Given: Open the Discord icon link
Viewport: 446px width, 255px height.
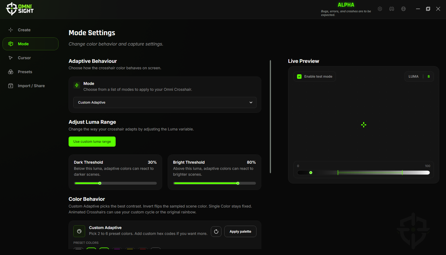Looking at the screenshot, I should coord(392,9).
